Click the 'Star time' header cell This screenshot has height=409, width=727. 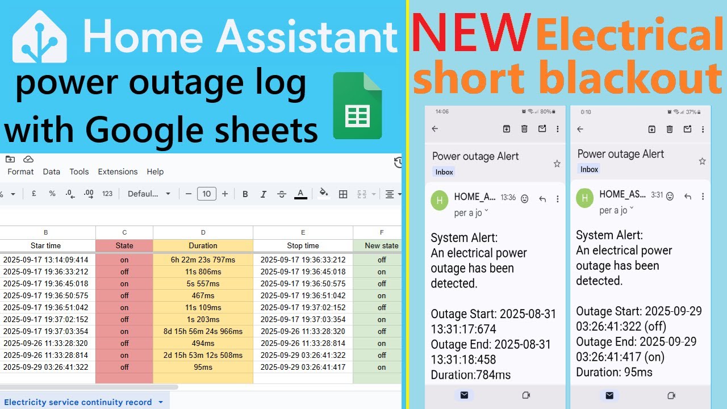pyautogui.click(x=46, y=246)
